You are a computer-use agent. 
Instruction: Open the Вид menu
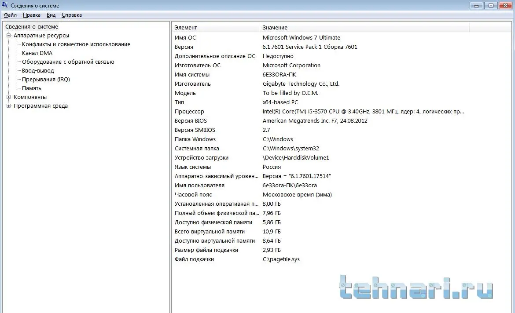pyautogui.click(x=51, y=15)
